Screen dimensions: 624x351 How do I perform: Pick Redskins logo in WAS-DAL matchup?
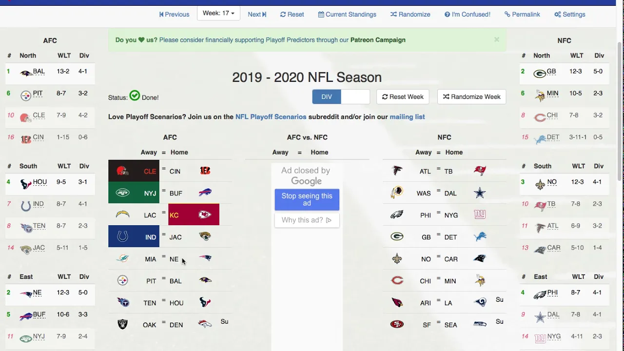click(397, 193)
